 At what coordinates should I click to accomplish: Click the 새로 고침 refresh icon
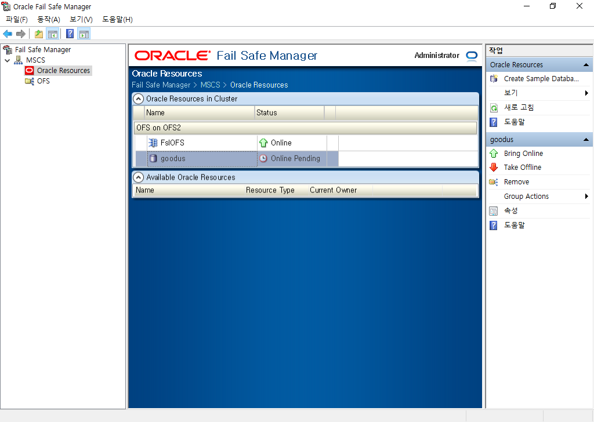coord(494,107)
